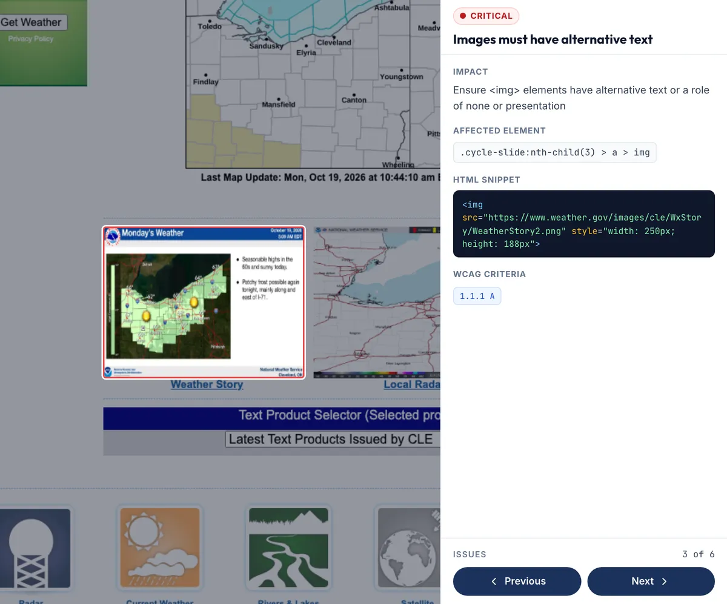Open the Current Weather sun-and-cloud icon
This screenshot has height=604, width=727.
(160, 548)
